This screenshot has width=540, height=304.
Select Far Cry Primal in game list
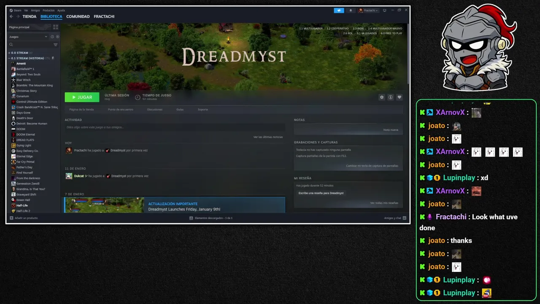[x=25, y=162]
